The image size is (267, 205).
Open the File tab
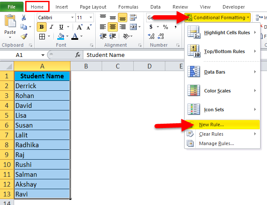tap(12, 7)
